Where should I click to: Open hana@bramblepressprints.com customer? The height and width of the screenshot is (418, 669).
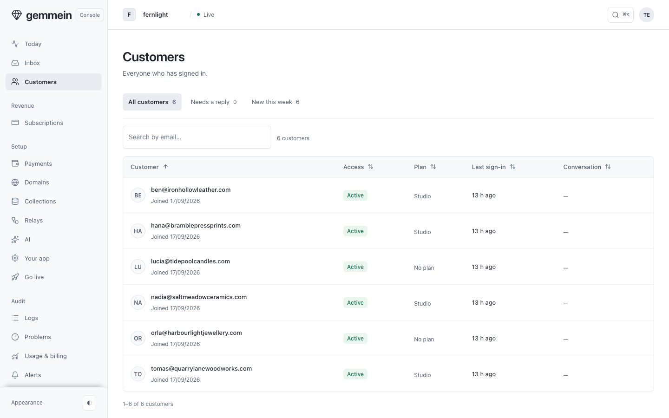click(196, 225)
